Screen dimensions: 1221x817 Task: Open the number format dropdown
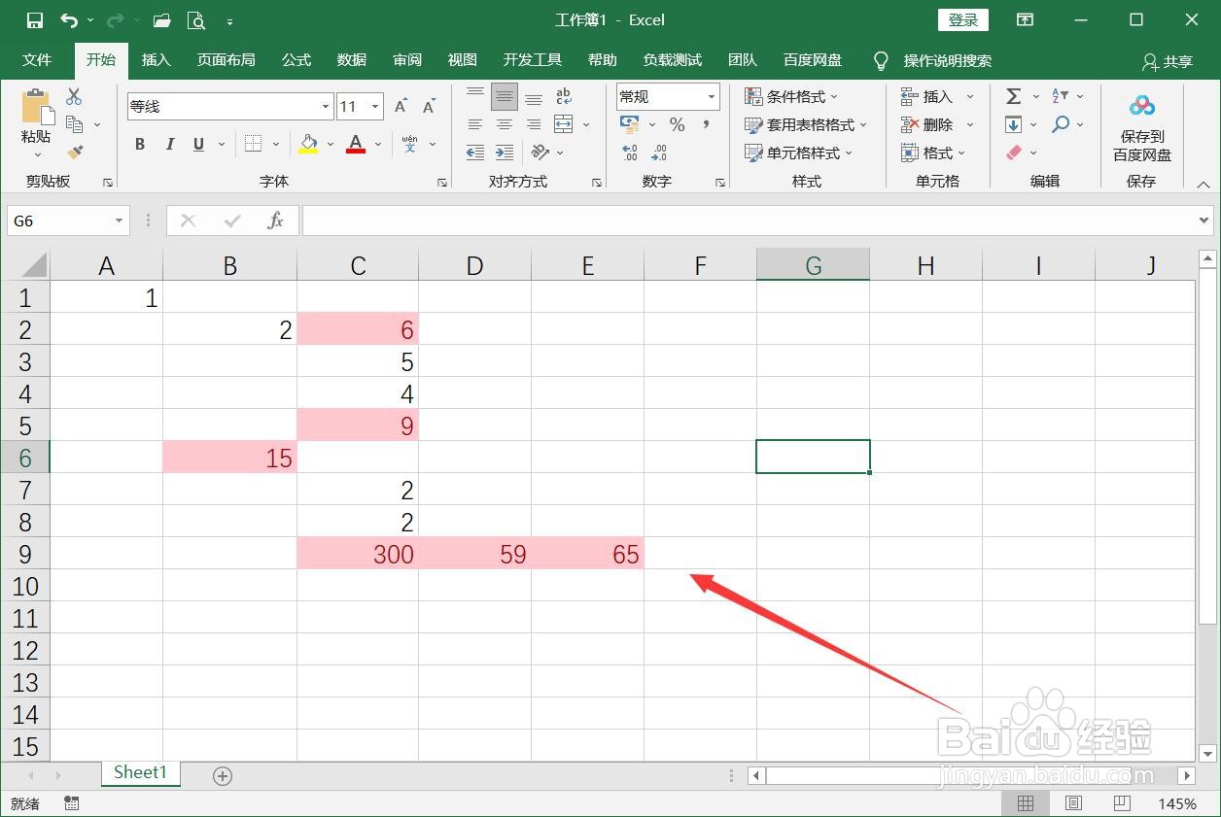coord(712,96)
